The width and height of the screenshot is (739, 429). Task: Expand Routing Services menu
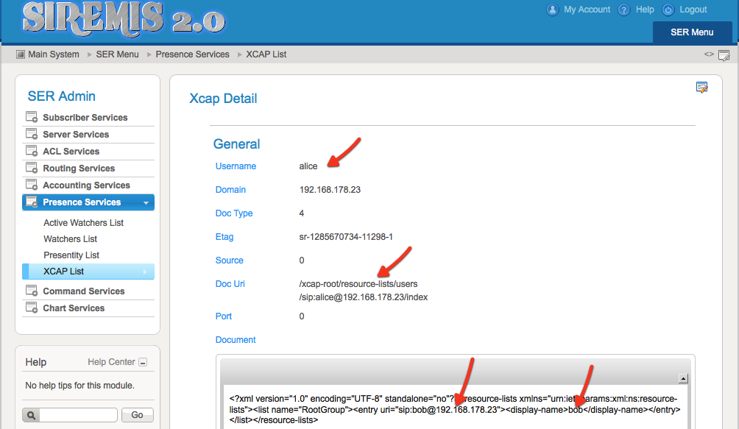coord(79,169)
